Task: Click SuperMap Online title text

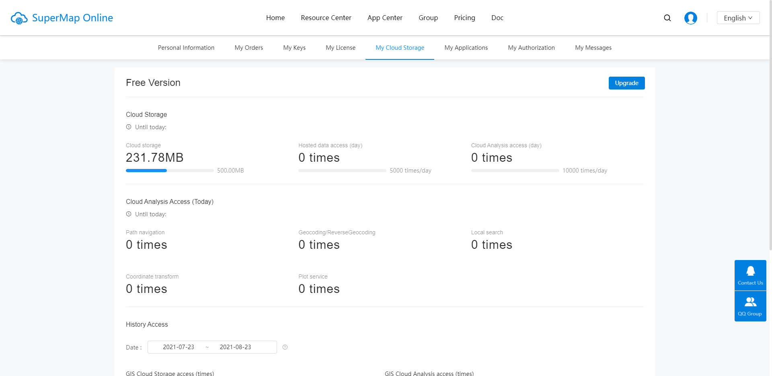Action: [x=72, y=18]
